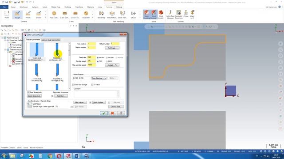This screenshot has width=284, height=159.
Task: Select the Rough turning toolpath icon
Action: point(17,15)
